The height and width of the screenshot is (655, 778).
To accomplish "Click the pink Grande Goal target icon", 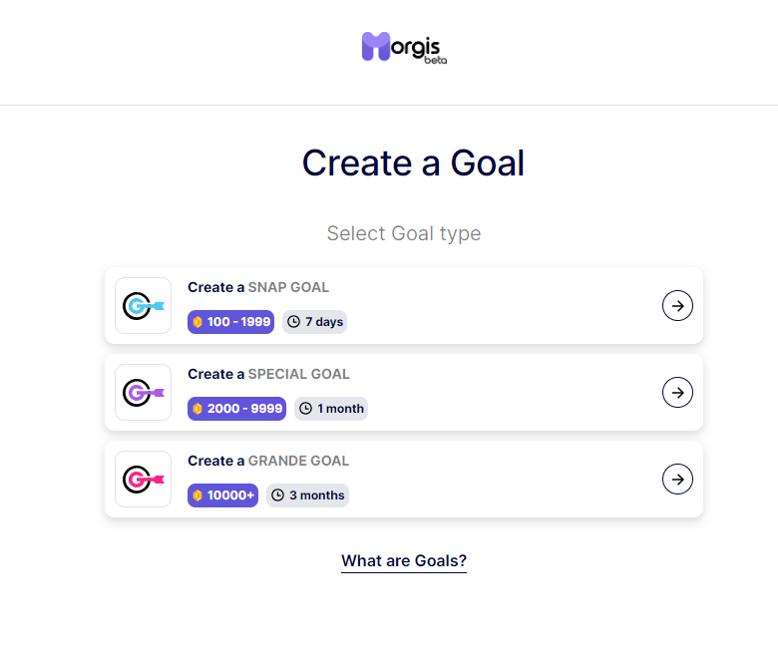I will point(143,480).
